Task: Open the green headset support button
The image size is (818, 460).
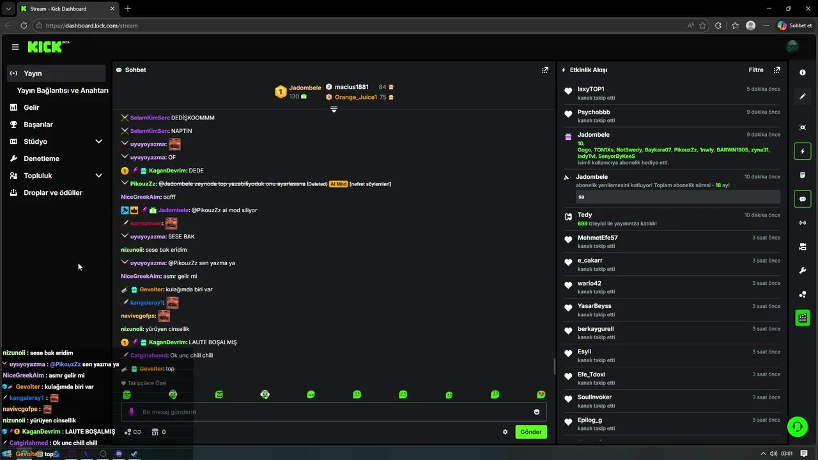Action: click(797, 426)
